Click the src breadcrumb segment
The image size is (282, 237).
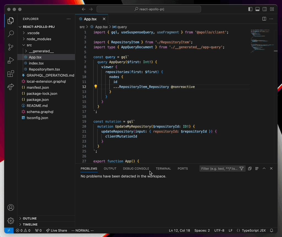(82, 27)
